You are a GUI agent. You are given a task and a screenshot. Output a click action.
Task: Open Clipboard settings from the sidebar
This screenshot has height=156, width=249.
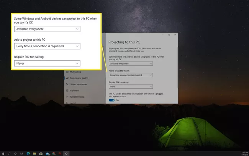click(74, 91)
